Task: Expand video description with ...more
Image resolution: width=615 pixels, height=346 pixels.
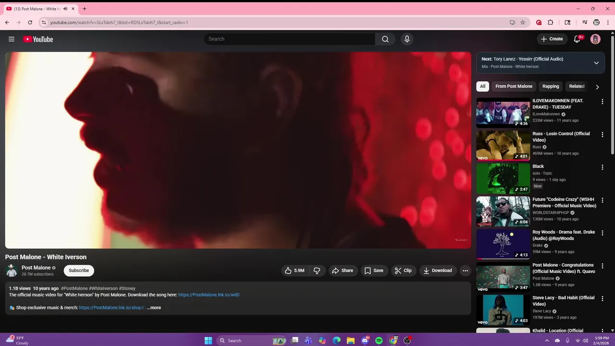Action: (154, 308)
